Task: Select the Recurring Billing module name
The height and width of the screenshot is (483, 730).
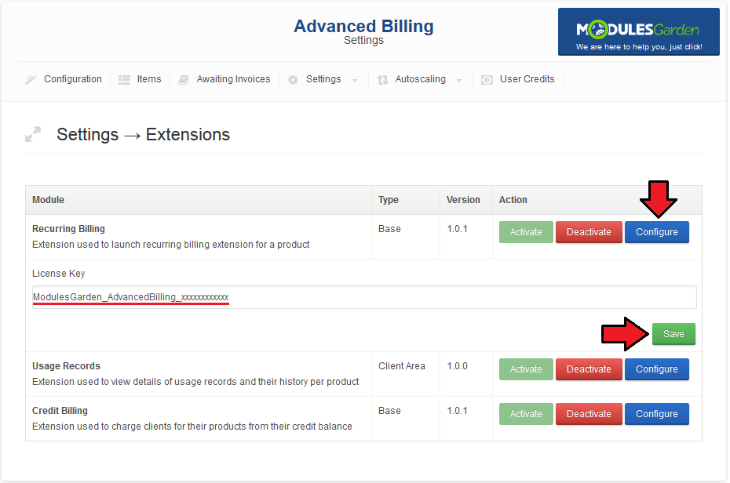Action: pos(68,229)
